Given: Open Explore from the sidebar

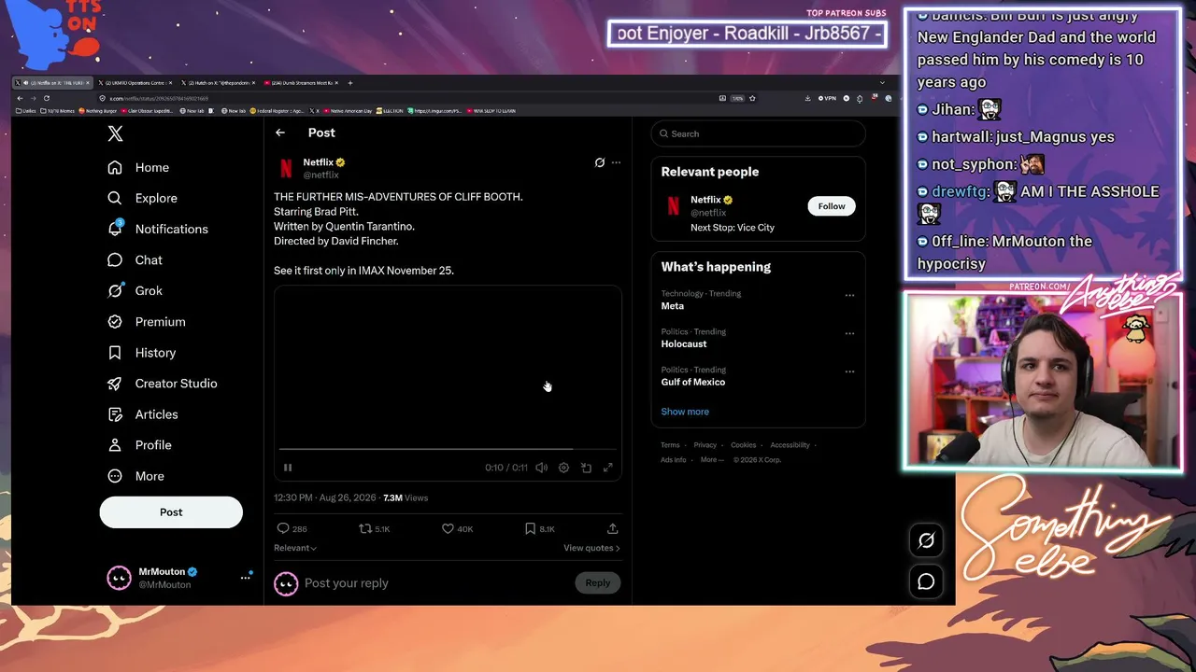Looking at the screenshot, I should pos(142,198).
